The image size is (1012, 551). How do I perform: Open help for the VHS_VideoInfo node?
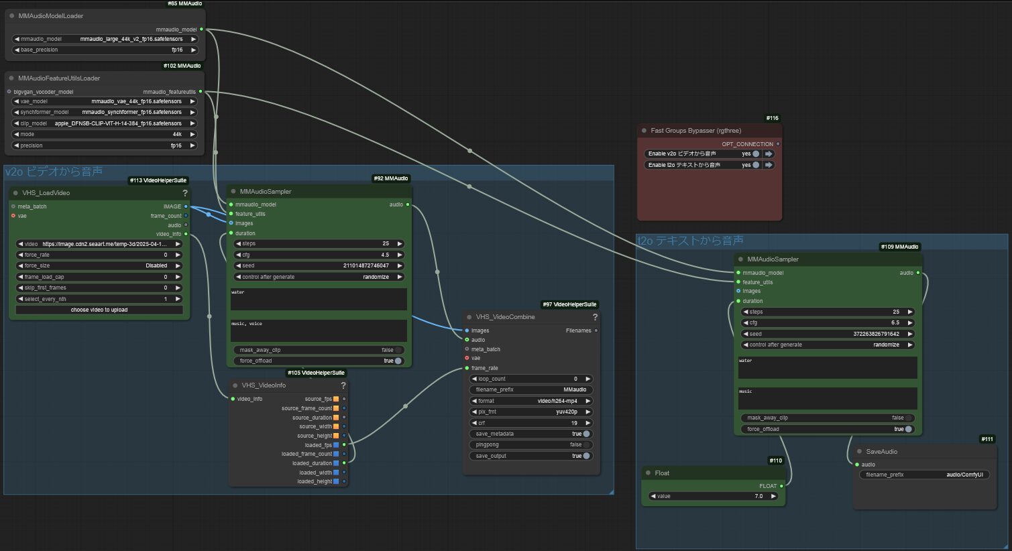pyautogui.click(x=343, y=385)
